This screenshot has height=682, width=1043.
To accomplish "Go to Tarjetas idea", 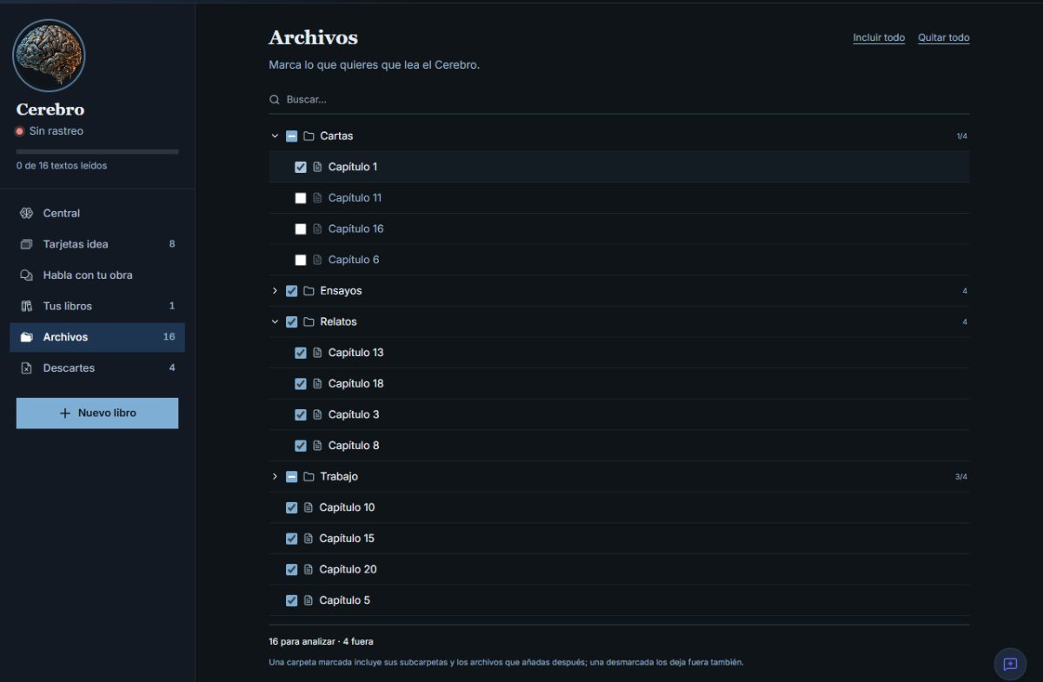I will click(97, 244).
